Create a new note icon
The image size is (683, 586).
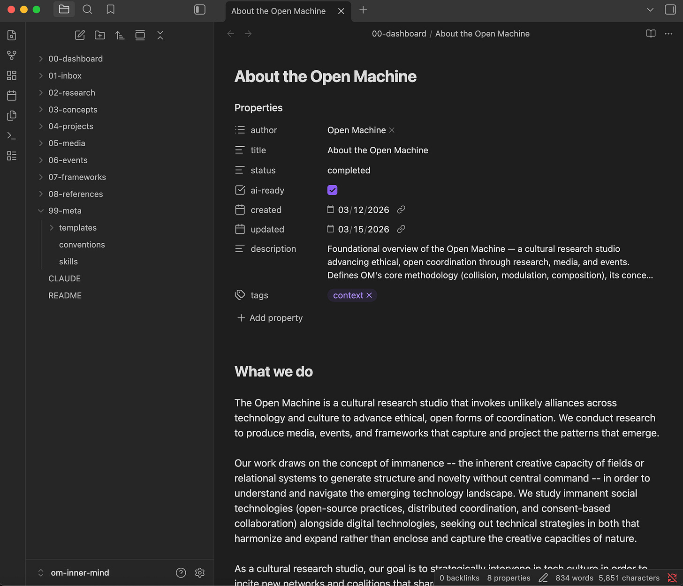click(x=80, y=35)
